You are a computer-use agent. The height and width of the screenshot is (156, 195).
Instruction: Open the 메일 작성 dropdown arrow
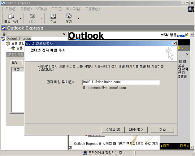pos(21,19)
